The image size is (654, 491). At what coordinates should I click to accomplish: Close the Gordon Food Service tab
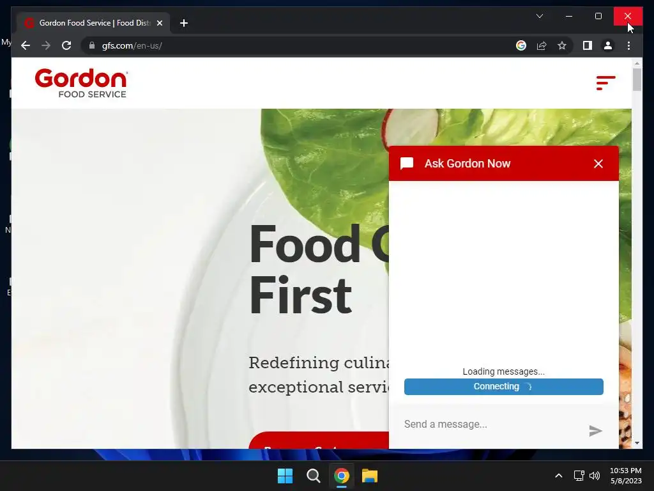[159, 23]
